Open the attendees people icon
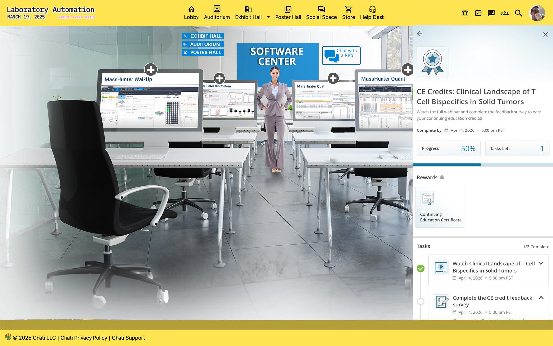Screen dimensions: 553x346 pyautogui.click(x=504, y=13)
